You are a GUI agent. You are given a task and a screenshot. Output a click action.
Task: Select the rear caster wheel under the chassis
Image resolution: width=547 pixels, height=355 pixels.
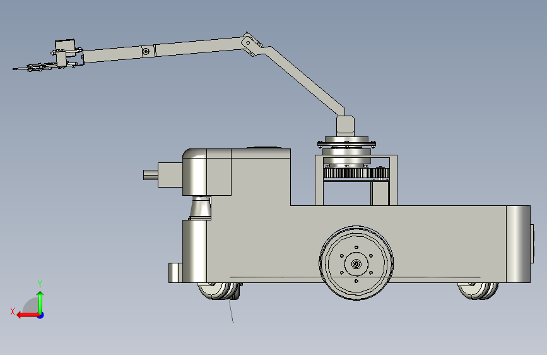tap(478, 291)
